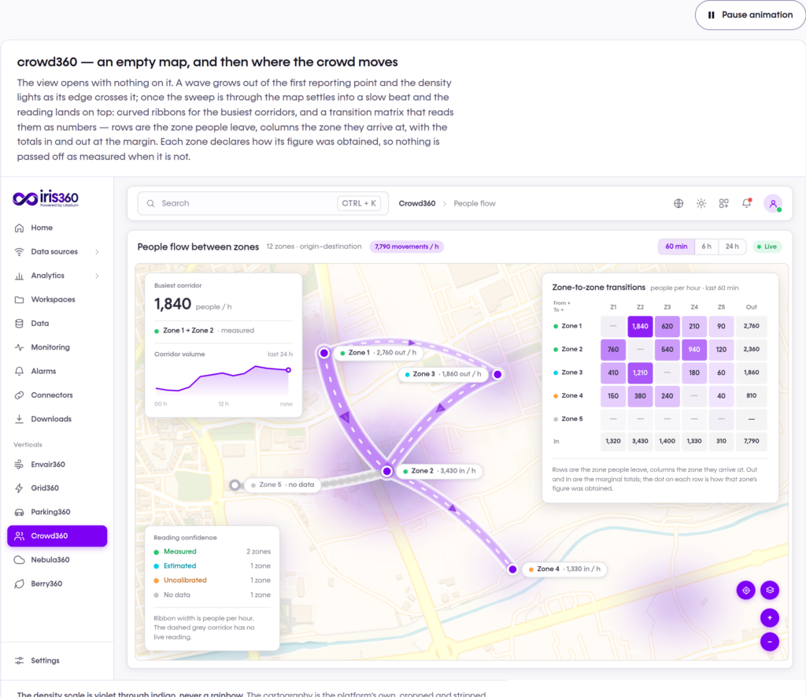Screen dimensions: 806x697
Task: Zoom out with the minus map button
Action: click(x=770, y=641)
